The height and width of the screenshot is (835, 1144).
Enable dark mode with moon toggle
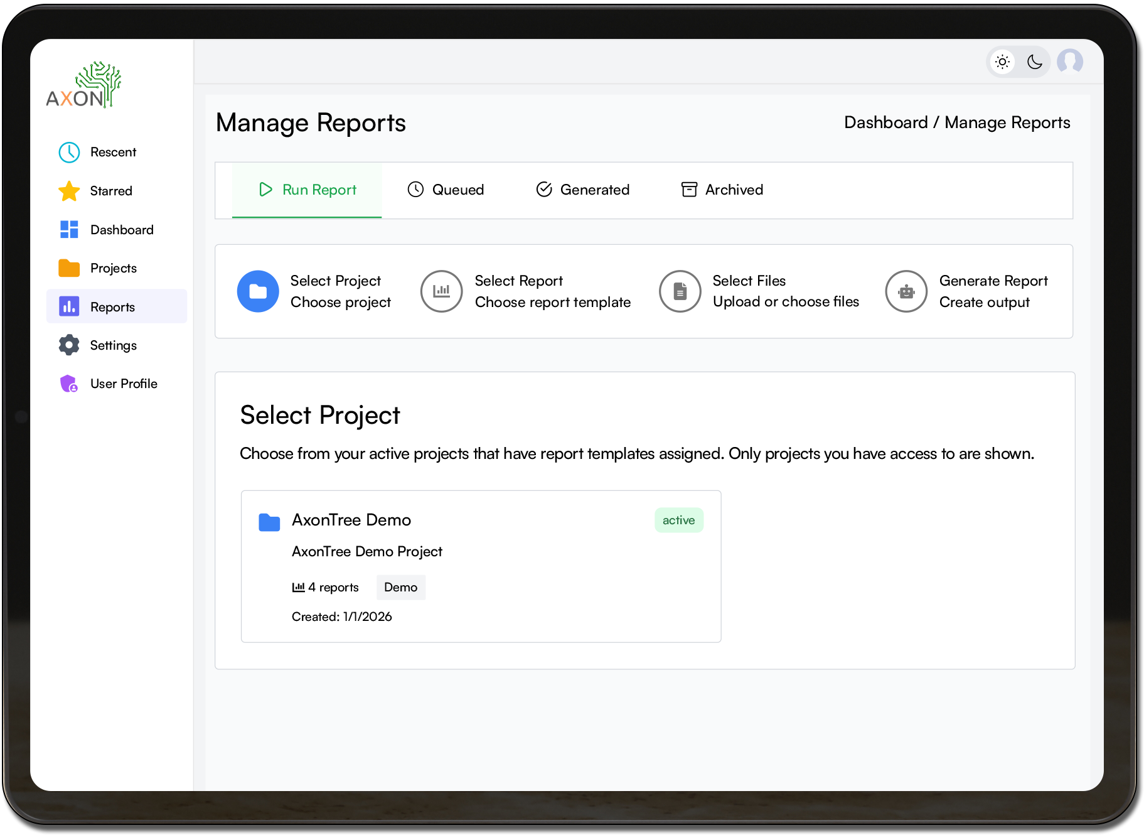pos(1034,62)
